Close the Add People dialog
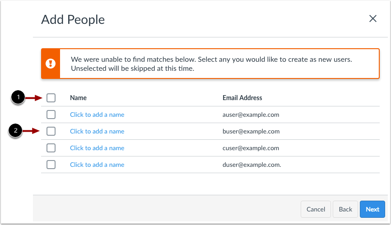This screenshot has height=225, width=391. pyautogui.click(x=372, y=18)
